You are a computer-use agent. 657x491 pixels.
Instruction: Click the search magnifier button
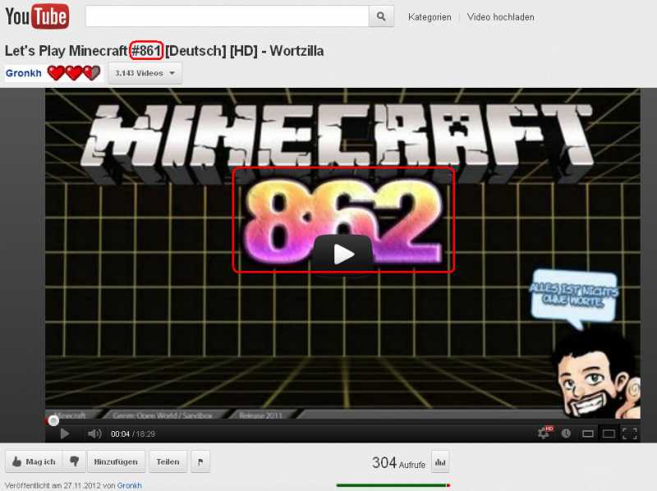(x=380, y=16)
